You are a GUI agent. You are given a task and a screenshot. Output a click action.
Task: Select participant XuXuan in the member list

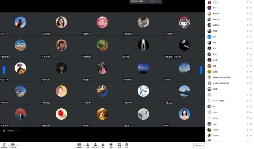[215, 136]
